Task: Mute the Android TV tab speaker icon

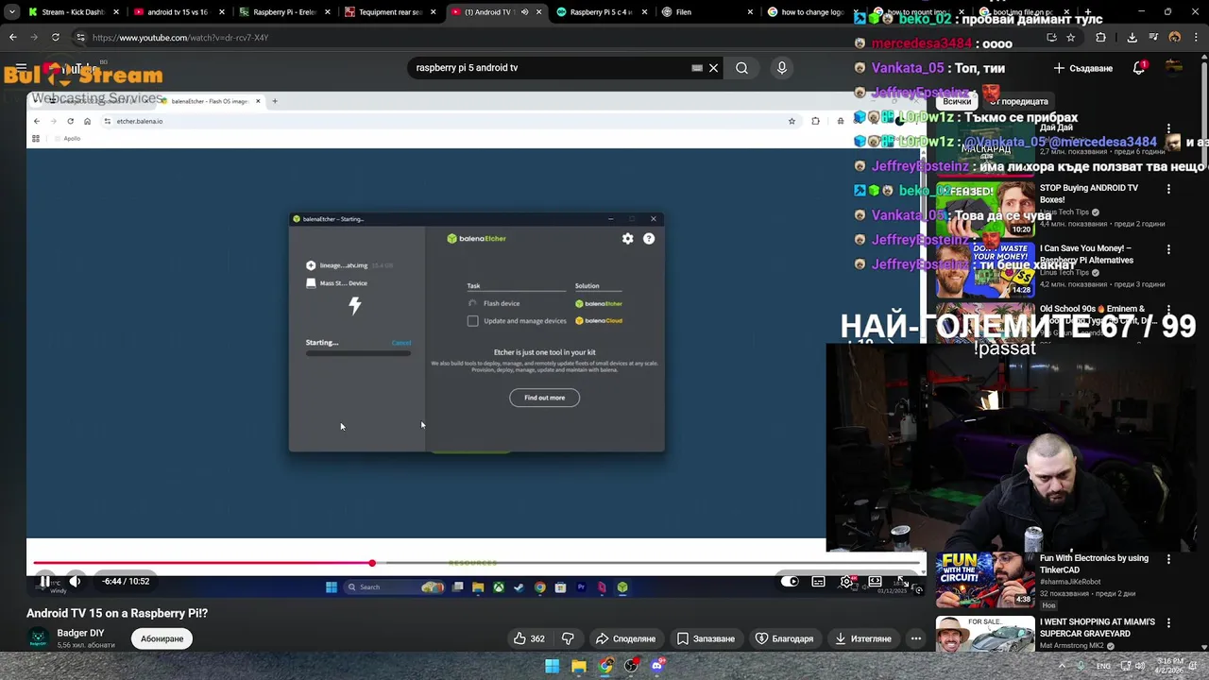Action: click(x=524, y=12)
